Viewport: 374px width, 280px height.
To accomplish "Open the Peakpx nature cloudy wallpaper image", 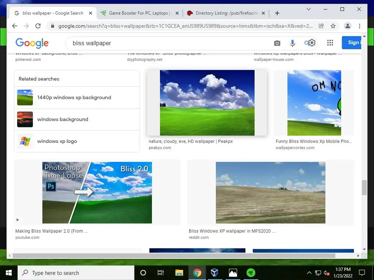I will coord(207,102).
